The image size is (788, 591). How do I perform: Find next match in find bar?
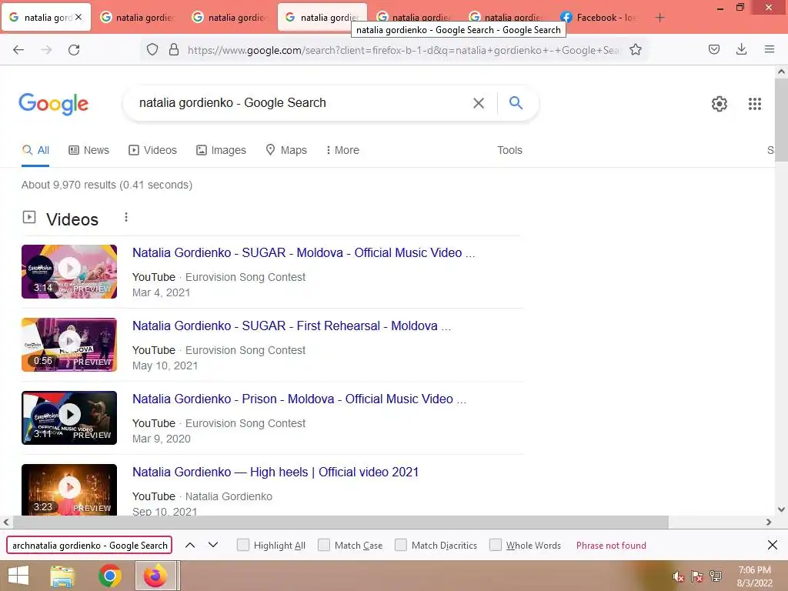[x=213, y=545]
